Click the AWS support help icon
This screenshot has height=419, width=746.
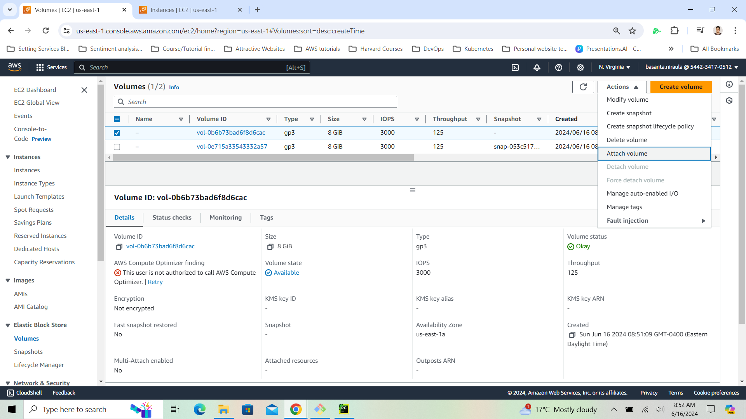[x=559, y=68]
